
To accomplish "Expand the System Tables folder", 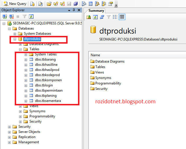I will [26, 55].
